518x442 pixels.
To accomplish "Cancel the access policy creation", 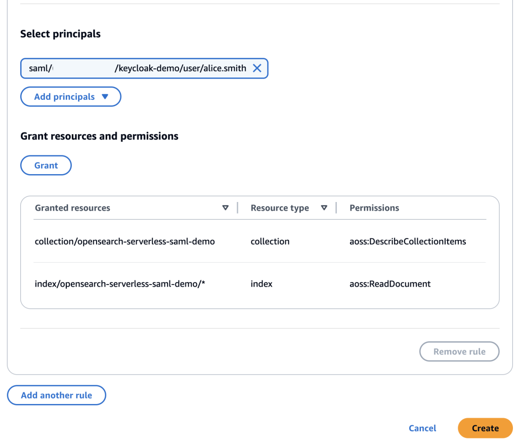I will (422, 428).
